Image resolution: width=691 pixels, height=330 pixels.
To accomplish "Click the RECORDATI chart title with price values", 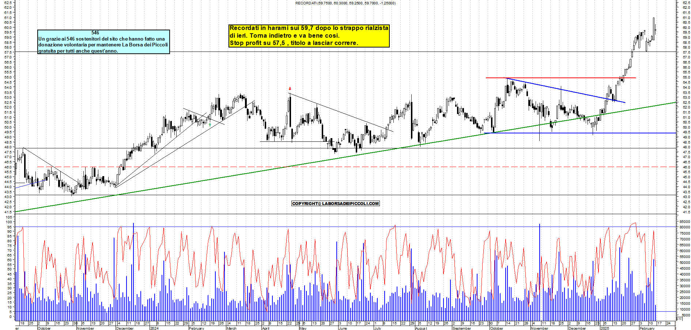I will (x=345, y=3).
